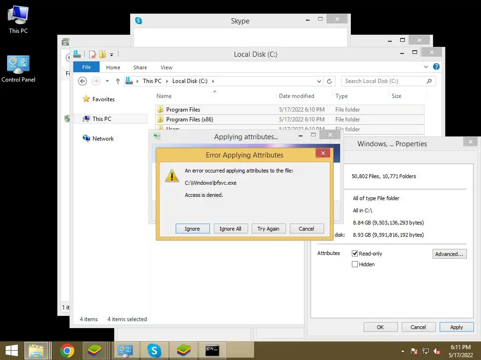Open Explorer Help question mark icon
Viewport: 481px width, 360px height.
pos(436,67)
